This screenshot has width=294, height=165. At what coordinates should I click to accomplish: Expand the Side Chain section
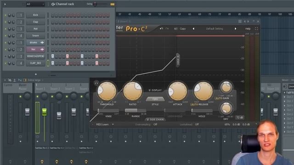pyautogui.click(x=155, y=119)
